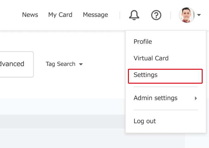Screen dimensions: 209x148
Task: Click the Tag Search label
Action: click(x=60, y=64)
